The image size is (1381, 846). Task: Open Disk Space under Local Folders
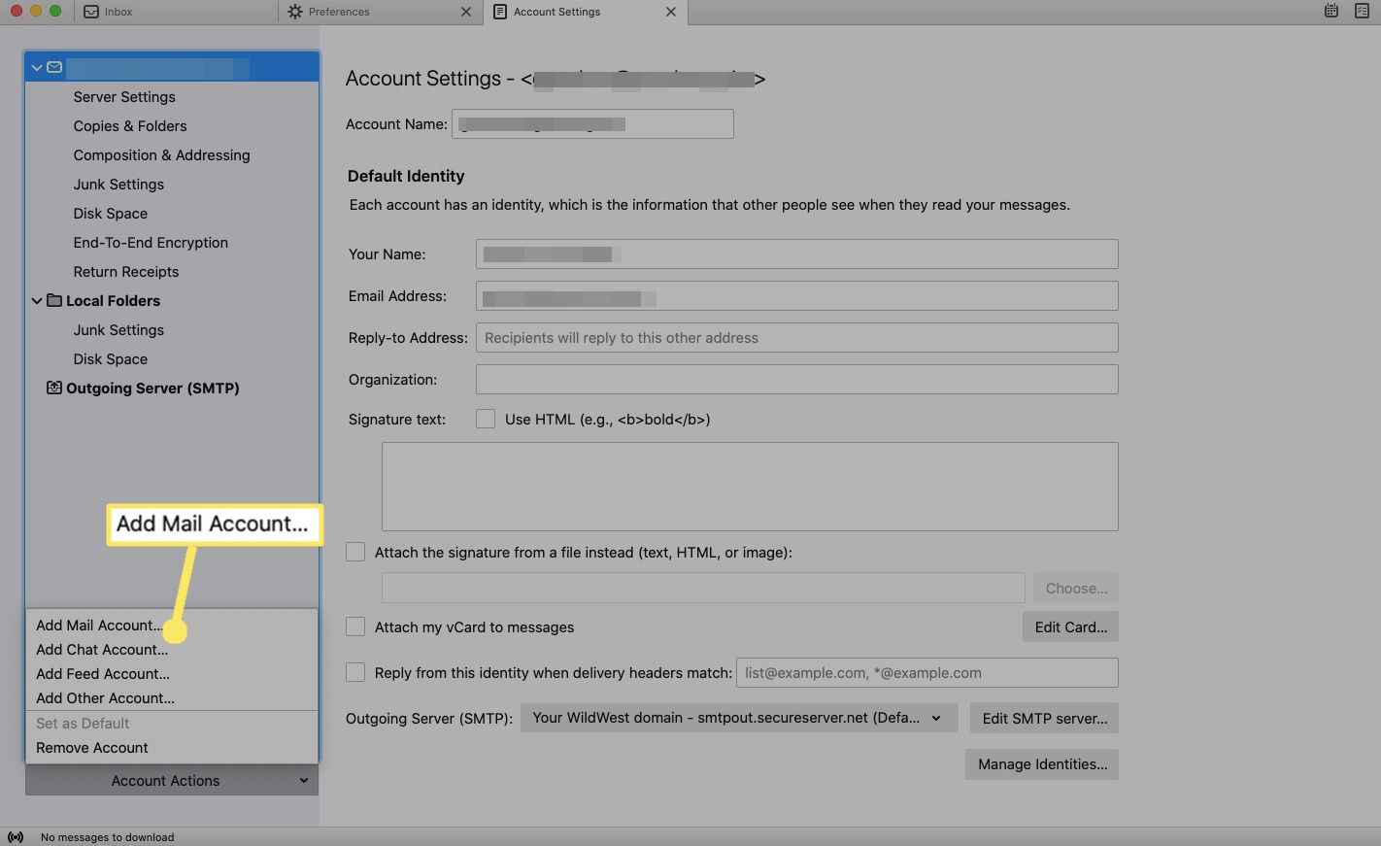pyautogui.click(x=111, y=358)
